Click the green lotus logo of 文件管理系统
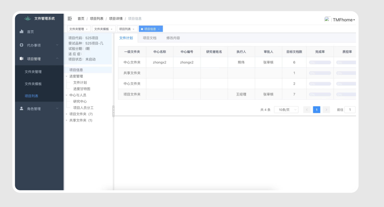The width and height of the screenshot is (384, 207). [x=28, y=19]
